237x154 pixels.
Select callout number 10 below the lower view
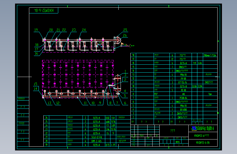93,103
